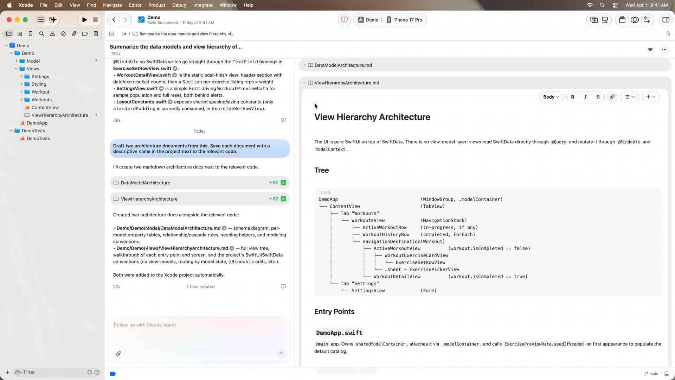Open Spotlight search in menu bar

point(602,5)
